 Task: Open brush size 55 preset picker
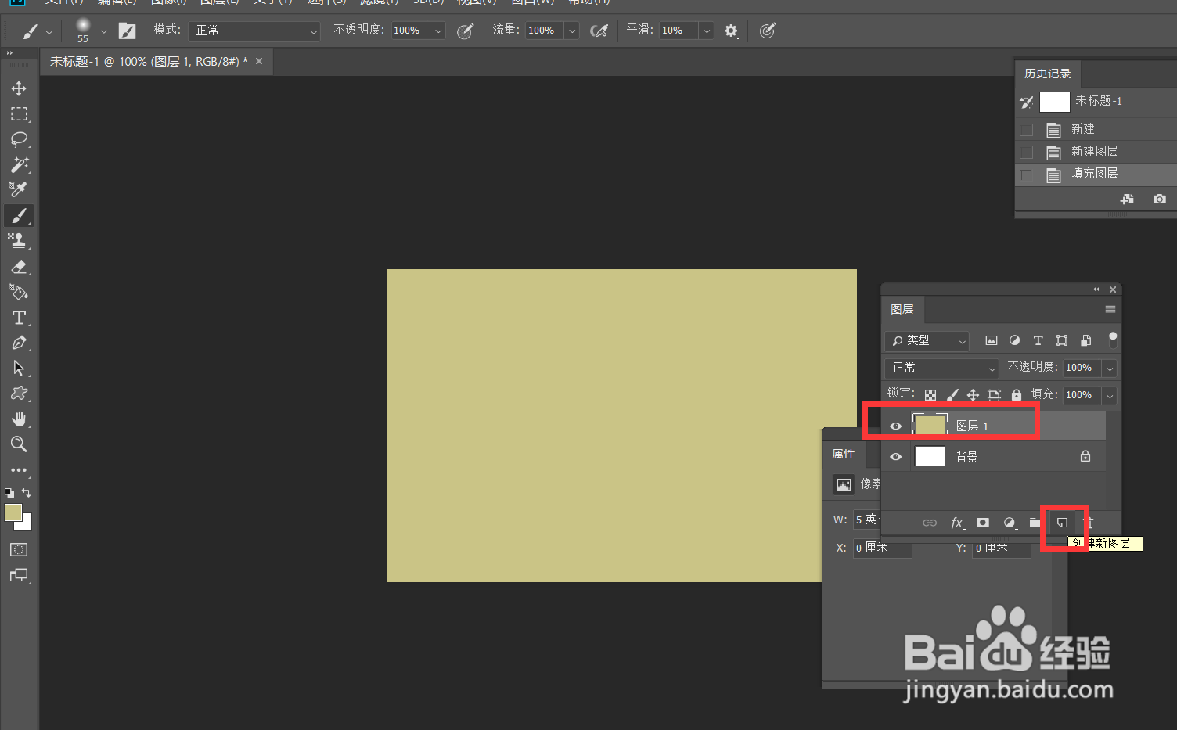[103, 32]
